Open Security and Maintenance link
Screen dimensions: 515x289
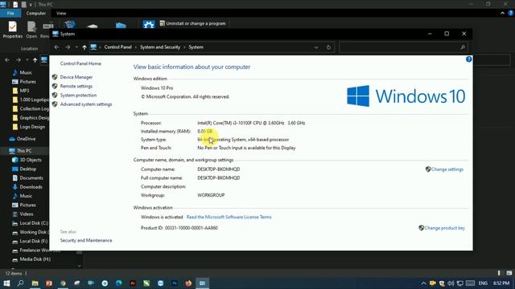point(86,241)
